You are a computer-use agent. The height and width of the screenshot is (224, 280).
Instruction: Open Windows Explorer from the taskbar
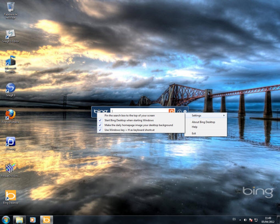click(19, 220)
